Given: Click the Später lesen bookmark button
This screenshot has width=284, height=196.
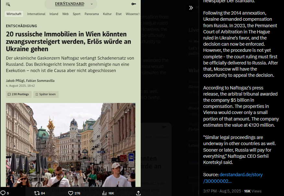Looking at the screenshot, I should 46,94.
